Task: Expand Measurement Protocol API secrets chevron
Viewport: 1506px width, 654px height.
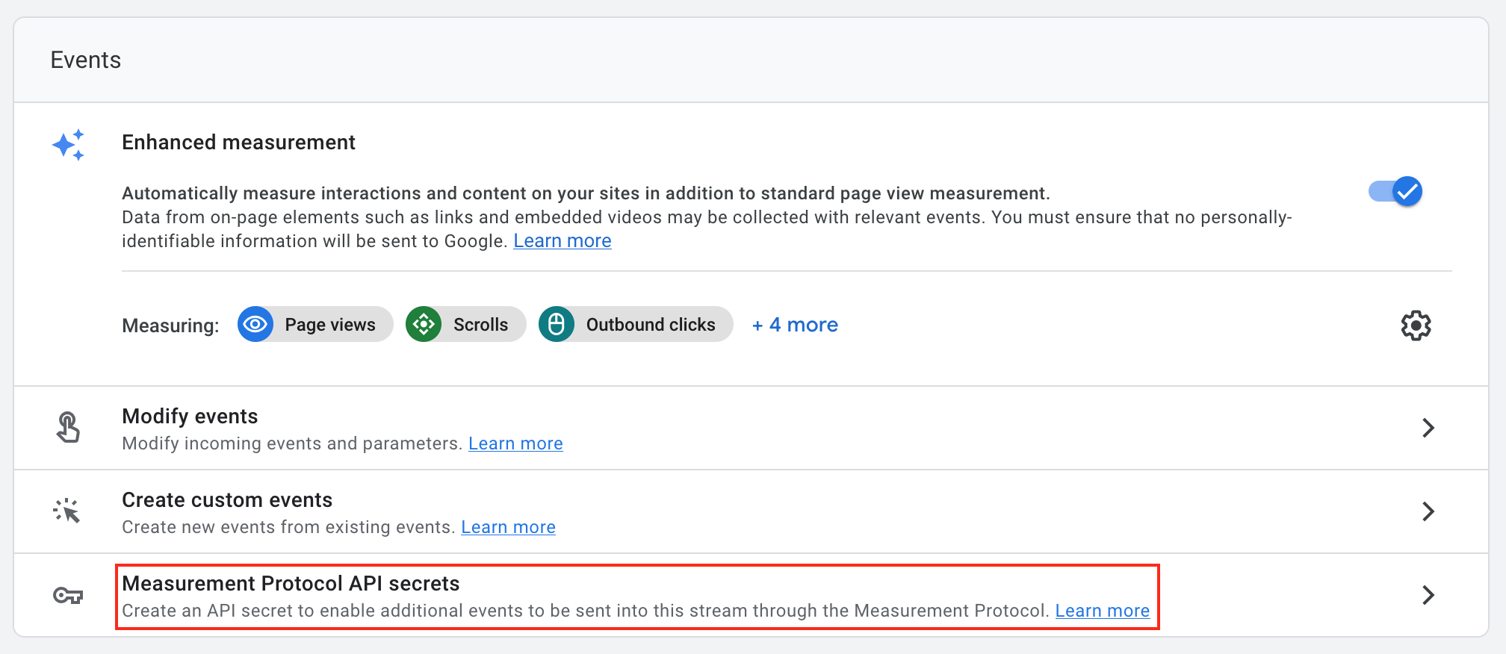Action: 1428,595
